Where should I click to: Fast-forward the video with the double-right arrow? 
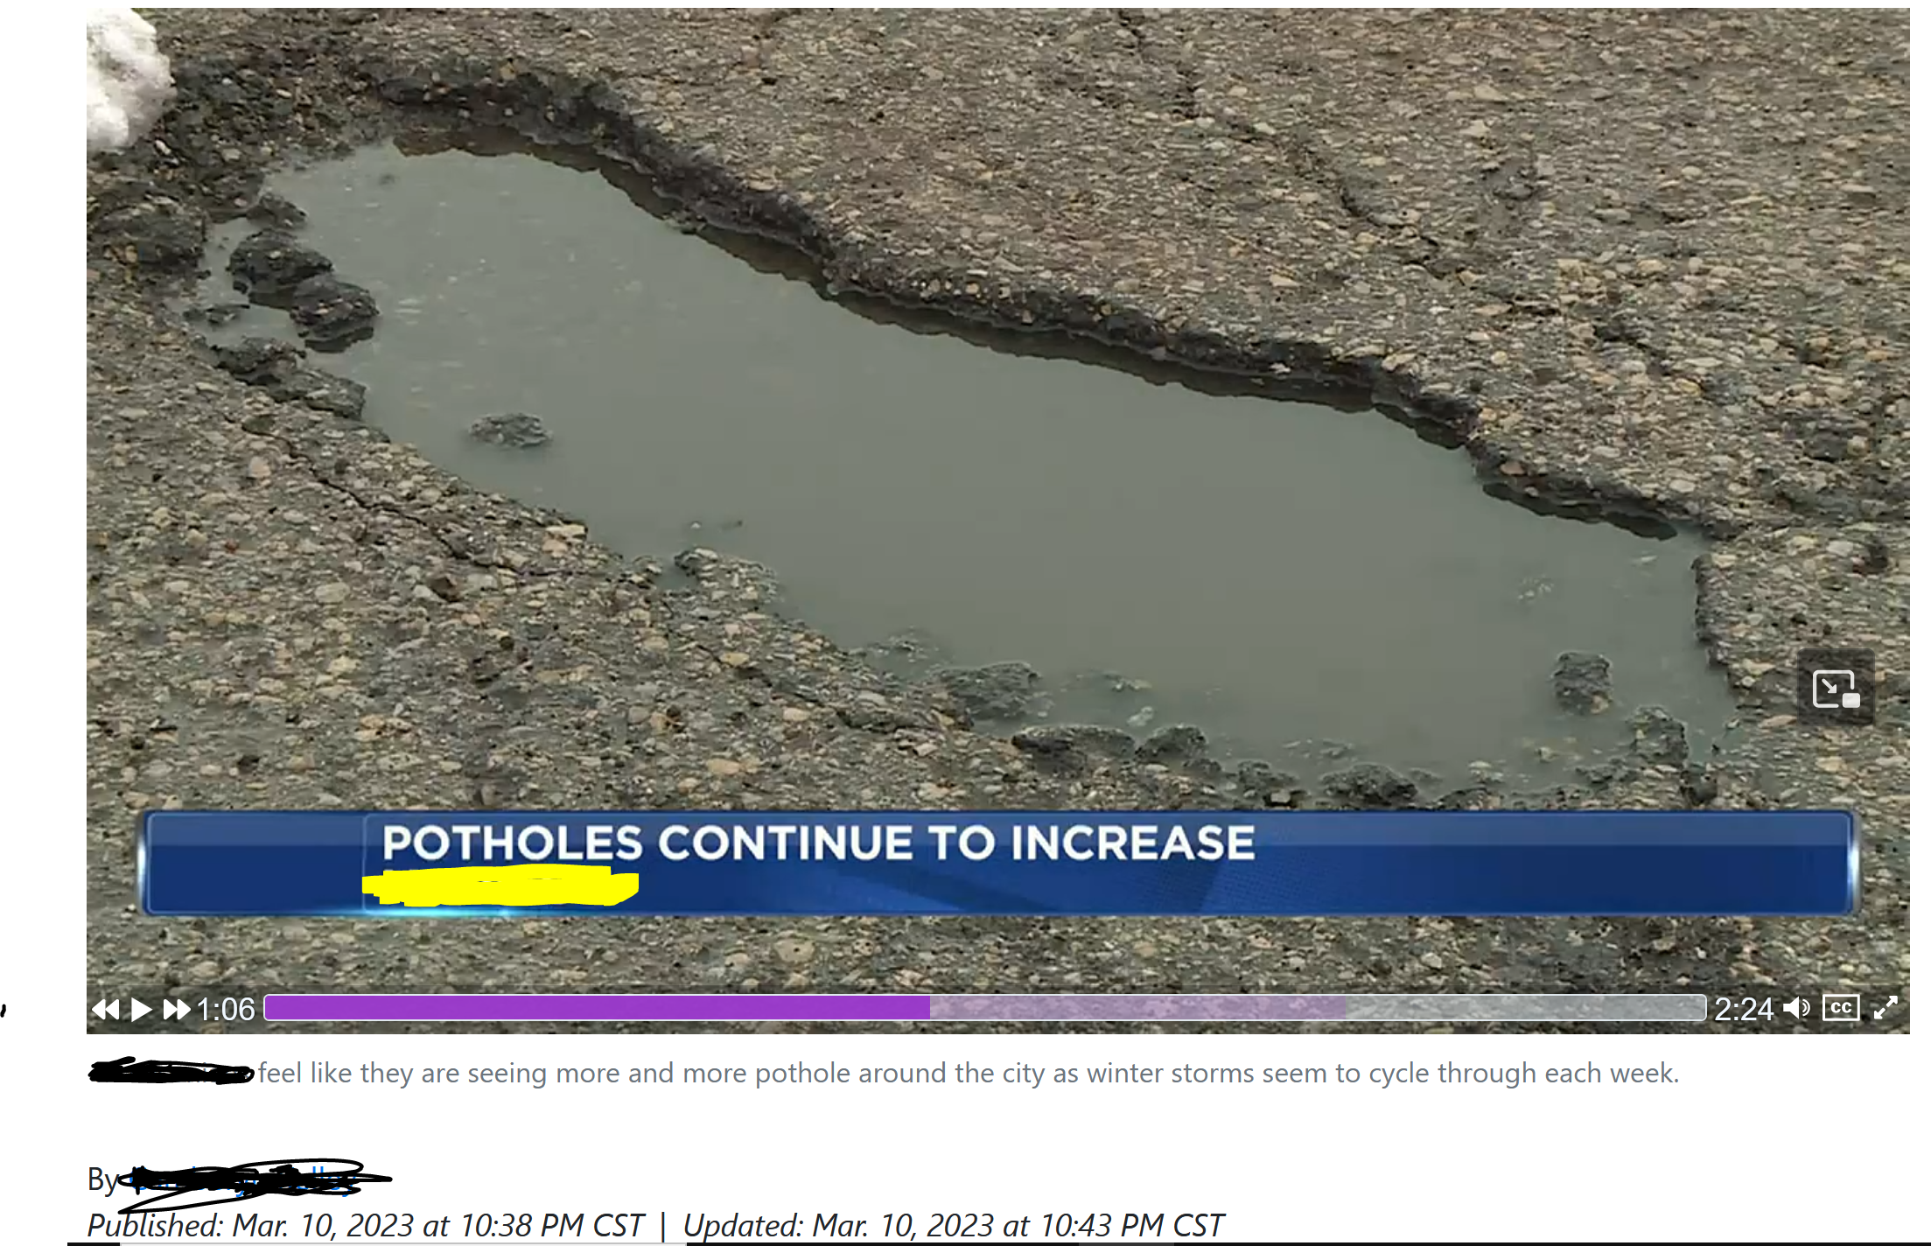(x=177, y=1010)
